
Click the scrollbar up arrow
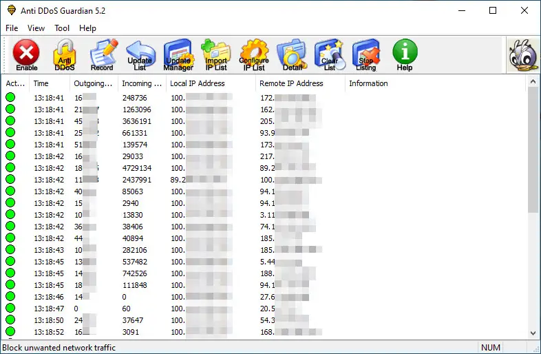point(533,82)
